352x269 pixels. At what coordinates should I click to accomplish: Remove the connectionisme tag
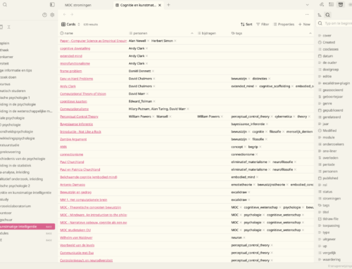coord(256,155)
